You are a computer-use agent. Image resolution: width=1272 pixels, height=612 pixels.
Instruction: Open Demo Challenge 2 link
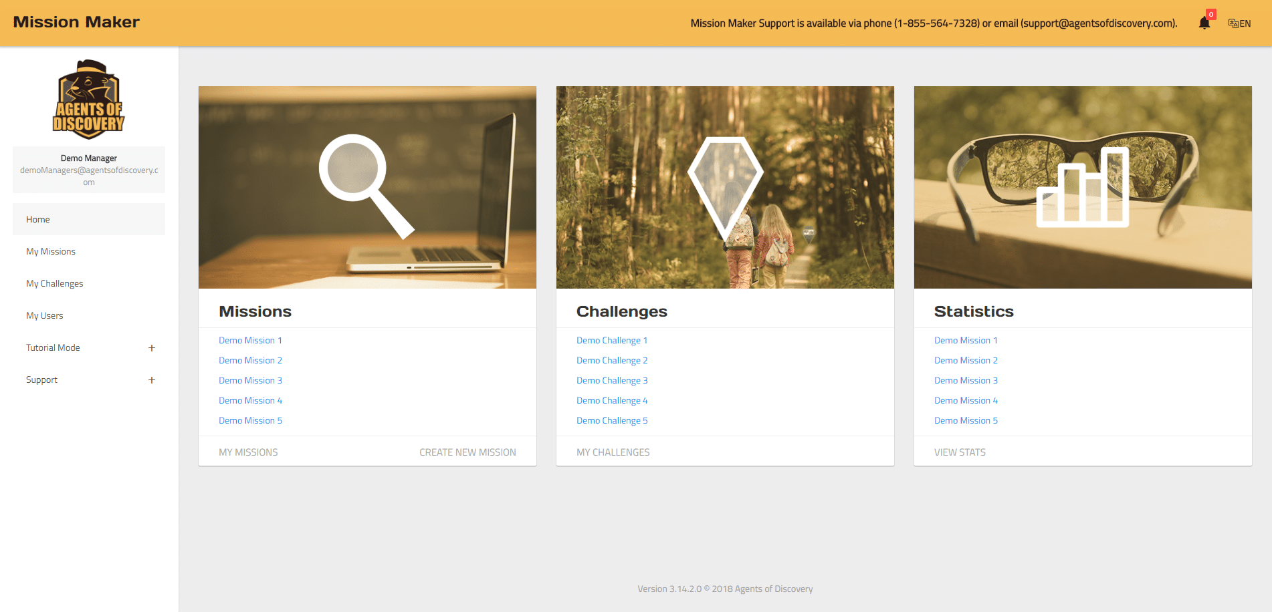point(612,360)
